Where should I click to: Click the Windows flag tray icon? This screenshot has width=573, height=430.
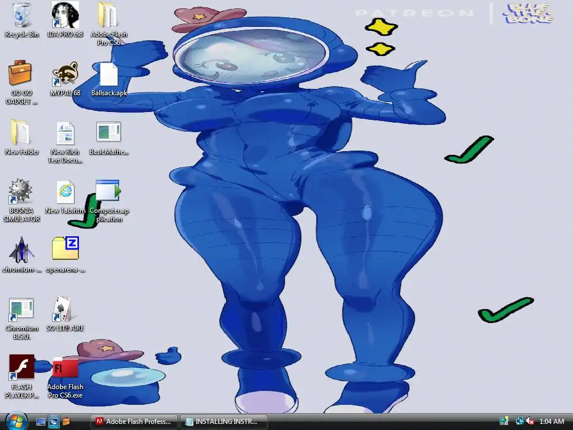(x=504, y=421)
